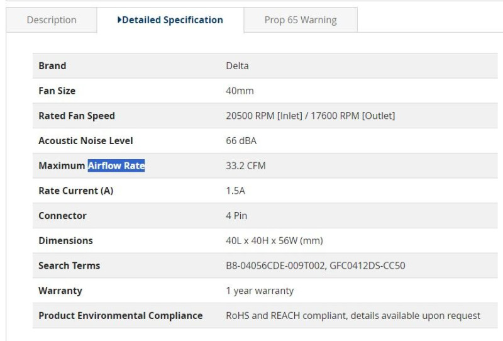
Task: Click the 1 year warranty value
Action: click(x=260, y=291)
